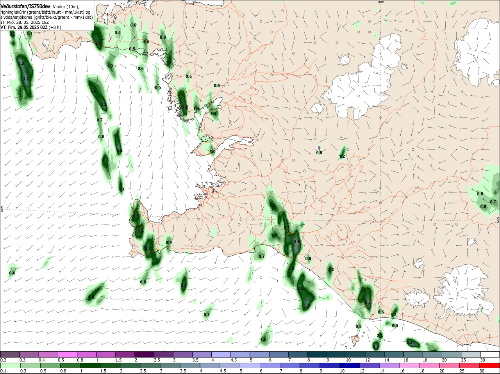Click the VT: Fim. 29.05.2025 02Z line
This screenshot has width=500, height=374.
[x=24, y=27]
